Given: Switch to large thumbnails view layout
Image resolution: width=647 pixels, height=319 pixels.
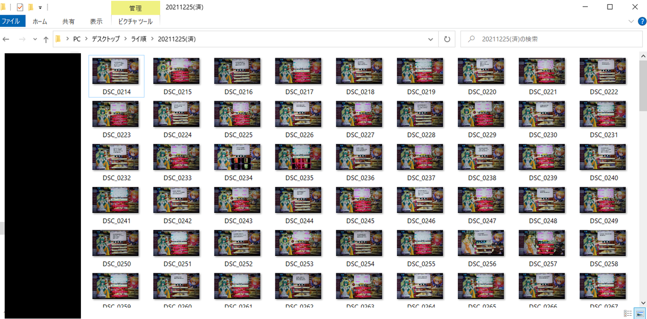Looking at the screenshot, I should (x=639, y=314).
